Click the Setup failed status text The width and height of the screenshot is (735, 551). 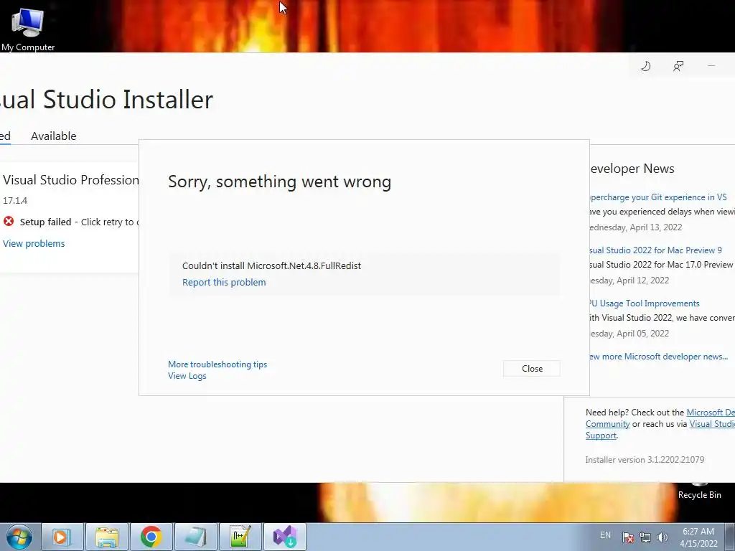coord(45,222)
